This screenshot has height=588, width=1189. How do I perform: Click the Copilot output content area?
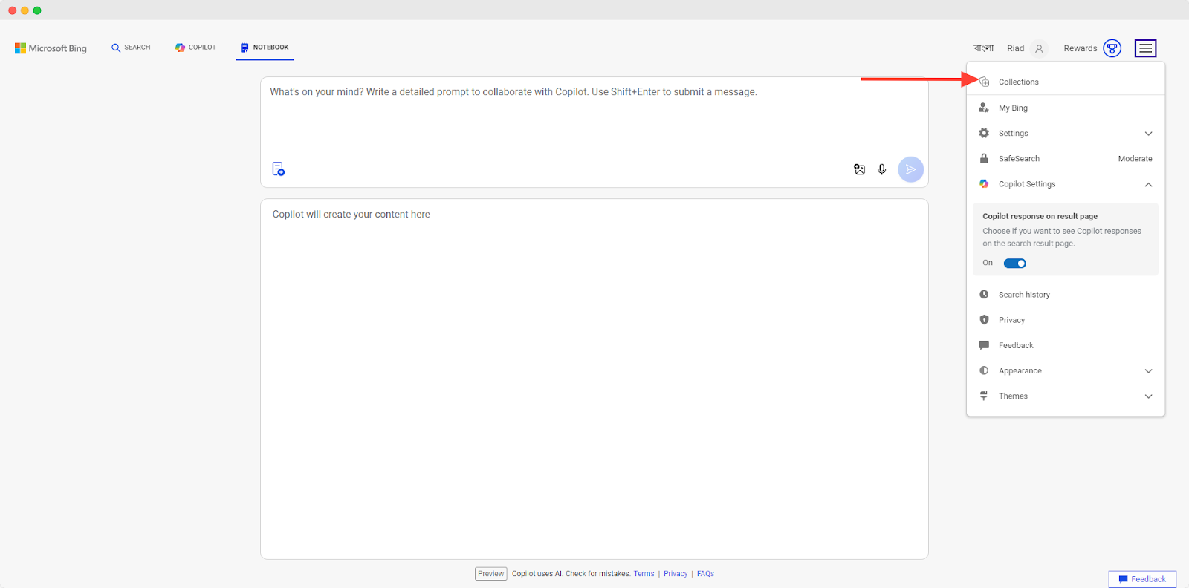pos(594,379)
